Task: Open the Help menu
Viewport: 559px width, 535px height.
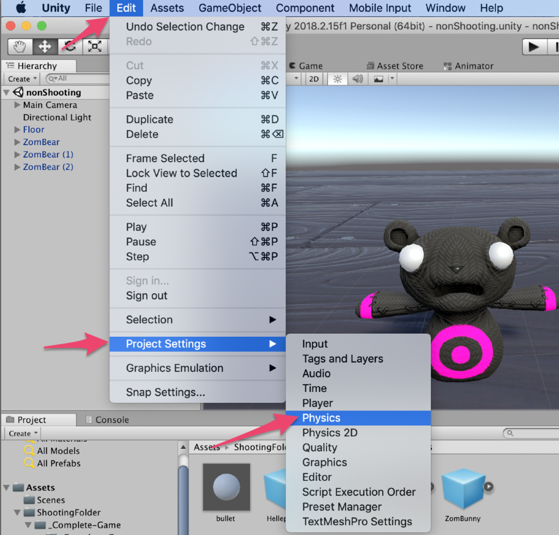Action: [x=491, y=8]
